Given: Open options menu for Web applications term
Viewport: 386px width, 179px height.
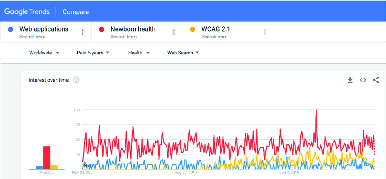Looking at the screenshot, I should pyautogui.click(x=83, y=32).
